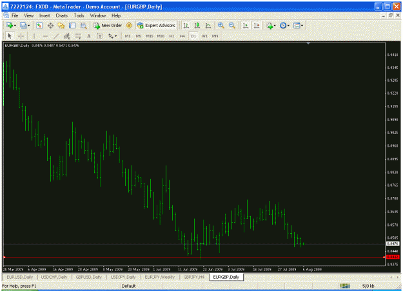Toggle the Expert Advisors button
This screenshot has width=403, height=291.
pyautogui.click(x=156, y=25)
